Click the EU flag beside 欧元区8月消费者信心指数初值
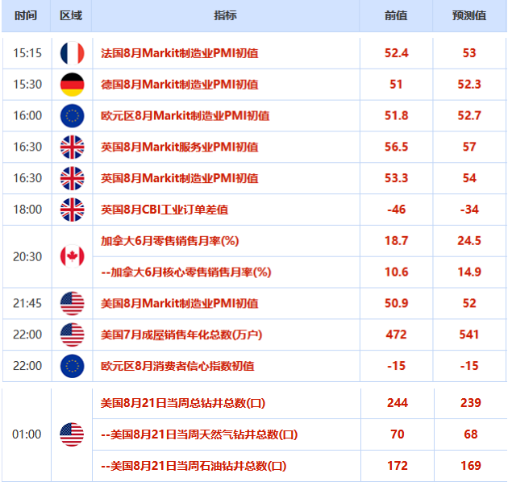 point(72,366)
